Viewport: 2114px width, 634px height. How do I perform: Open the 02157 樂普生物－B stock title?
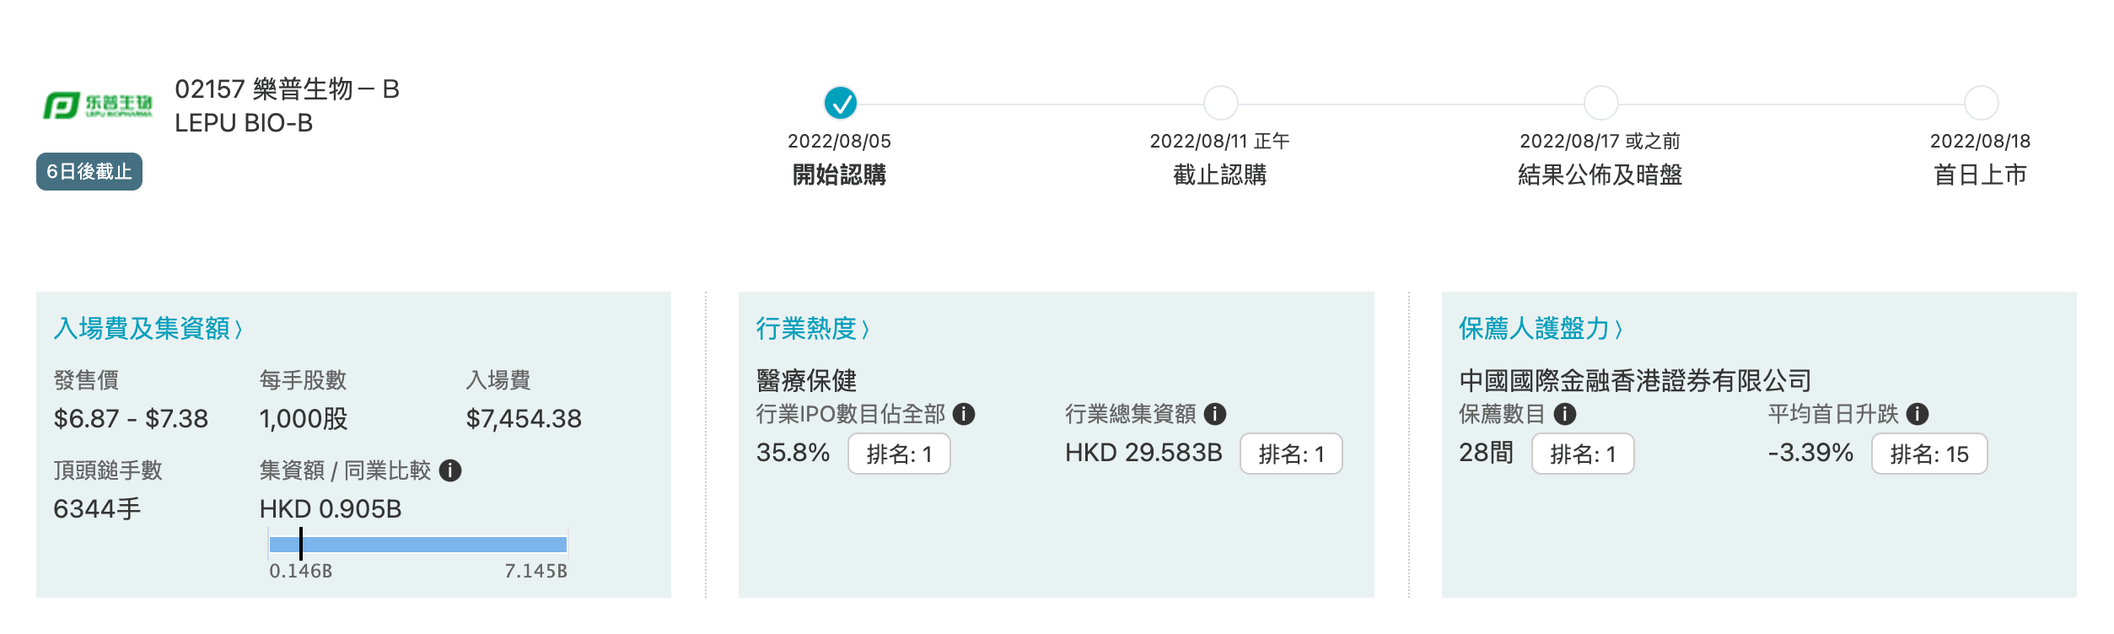[287, 89]
